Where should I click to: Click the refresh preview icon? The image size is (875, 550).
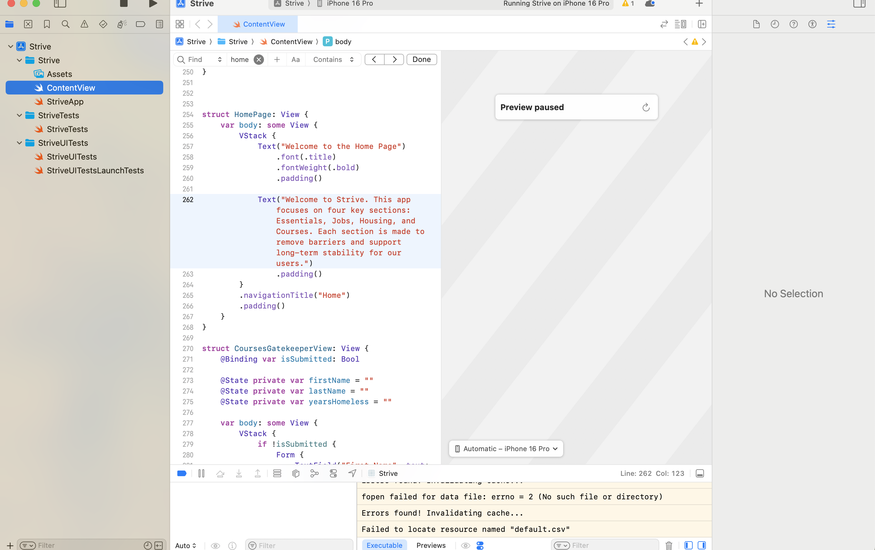[x=646, y=107]
